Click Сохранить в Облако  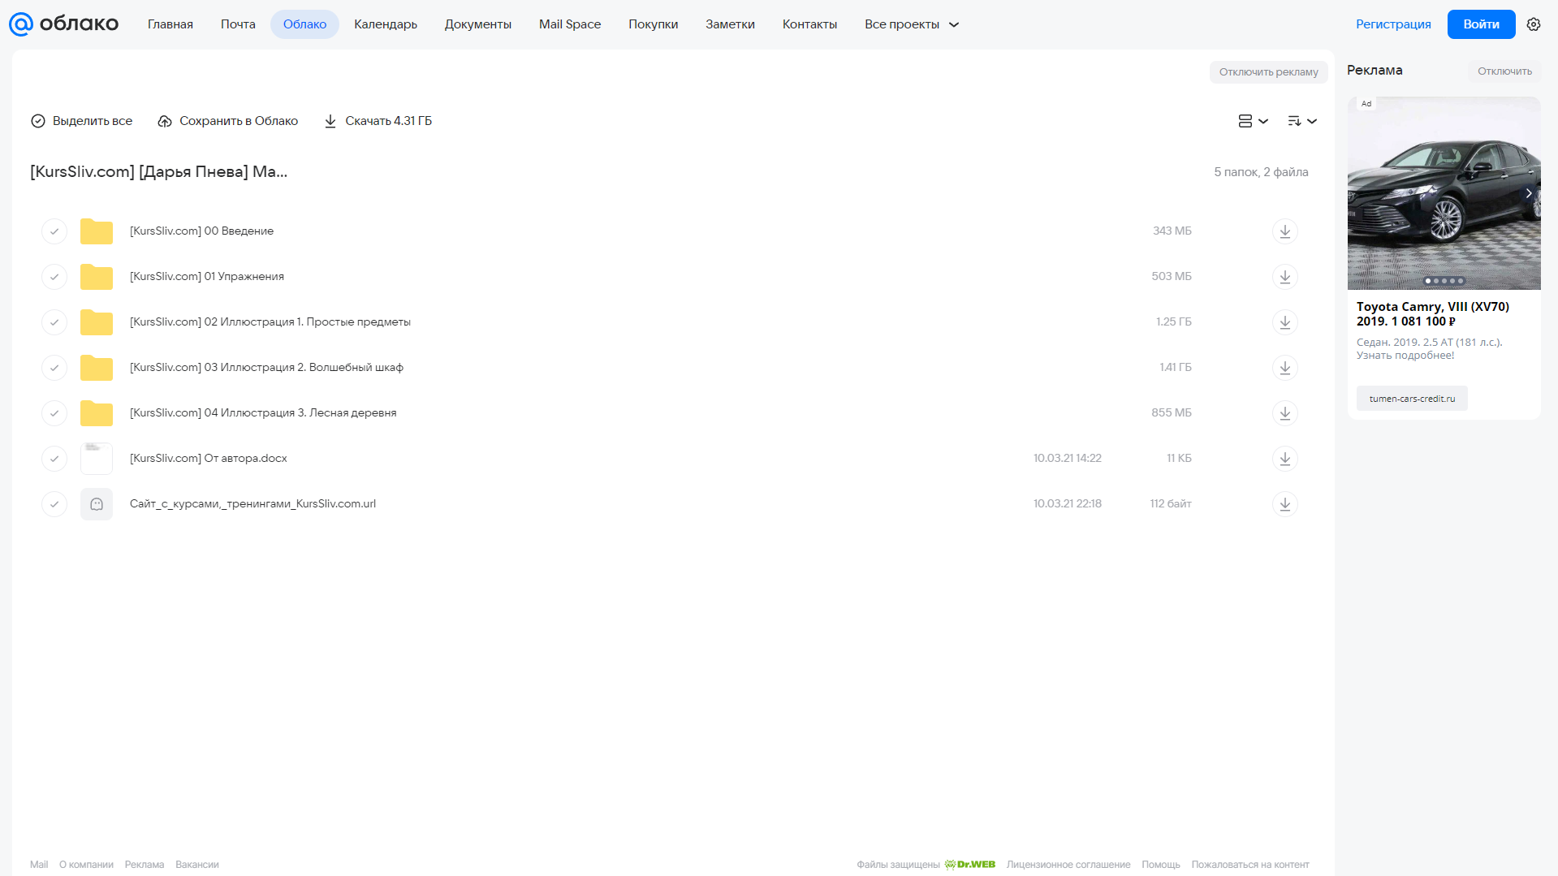[228, 121]
